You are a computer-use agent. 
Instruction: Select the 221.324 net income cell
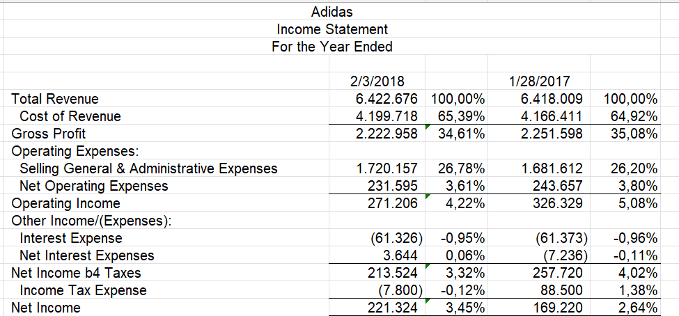click(x=393, y=308)
